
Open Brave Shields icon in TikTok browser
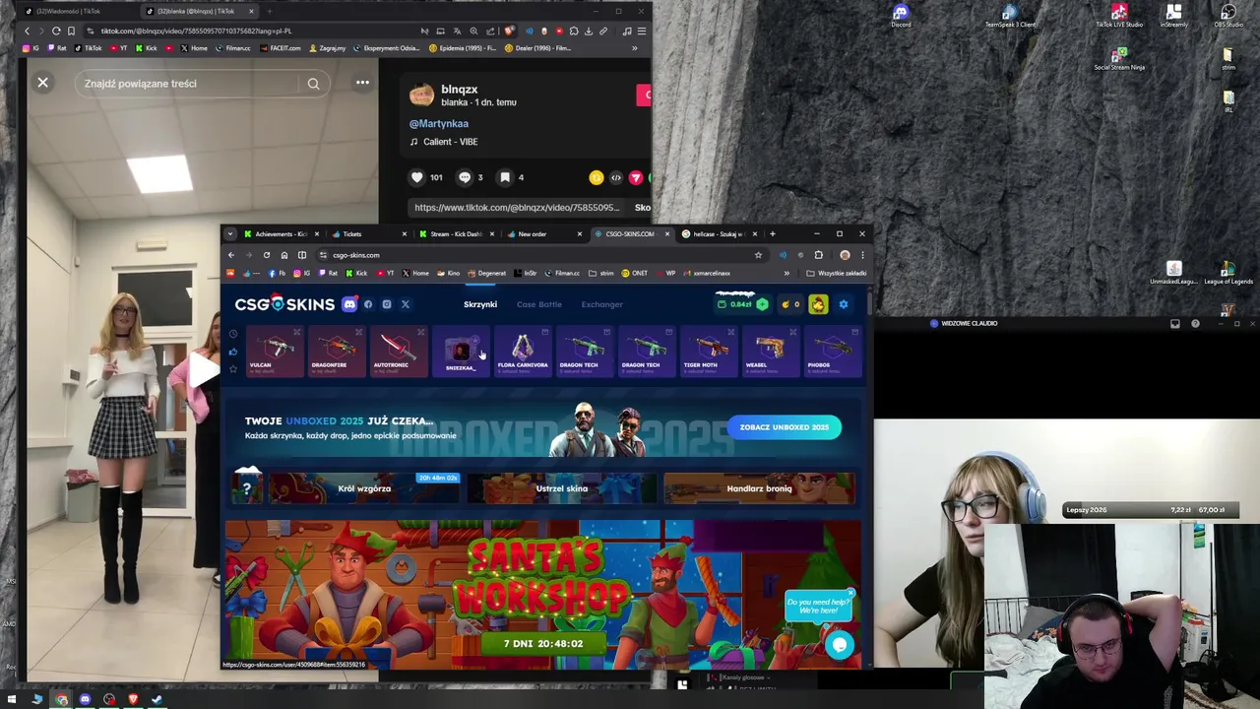509,31
